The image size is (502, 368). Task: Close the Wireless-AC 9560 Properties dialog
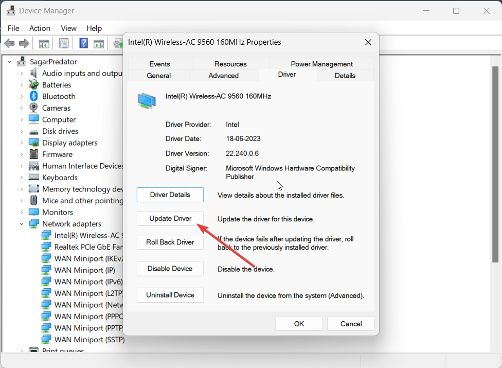click(368, 42)
